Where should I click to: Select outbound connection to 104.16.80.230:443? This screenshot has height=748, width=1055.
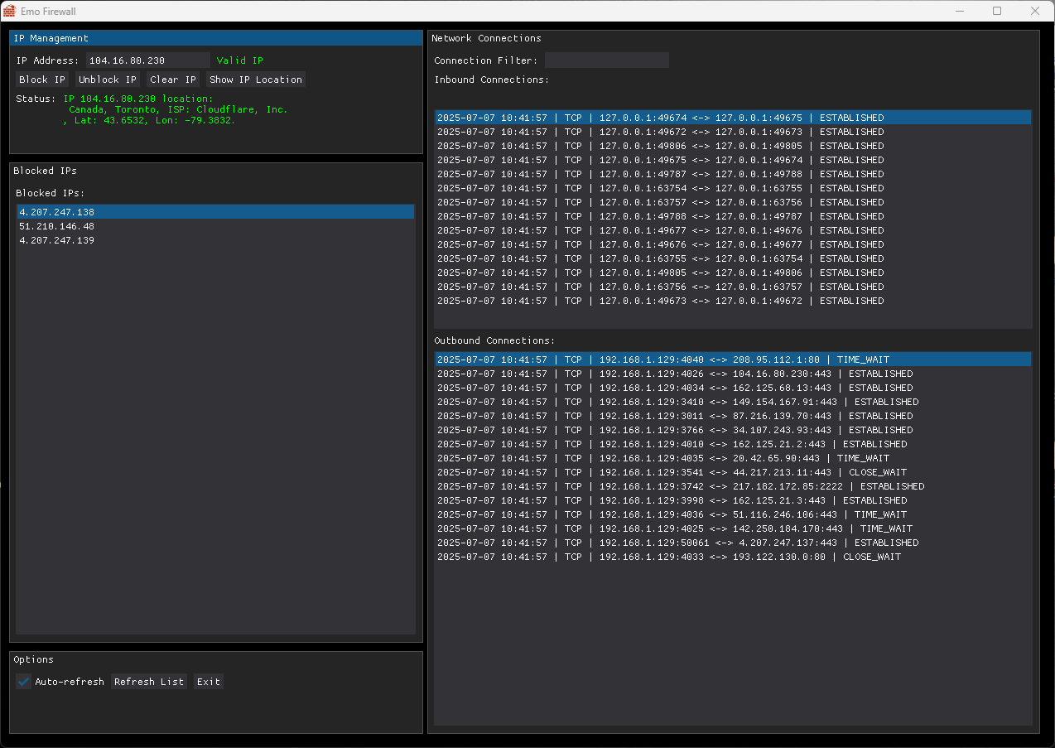[x=733, y=374]
